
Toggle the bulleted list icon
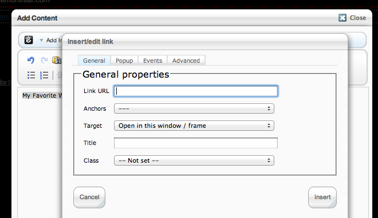tap(31, 75)
